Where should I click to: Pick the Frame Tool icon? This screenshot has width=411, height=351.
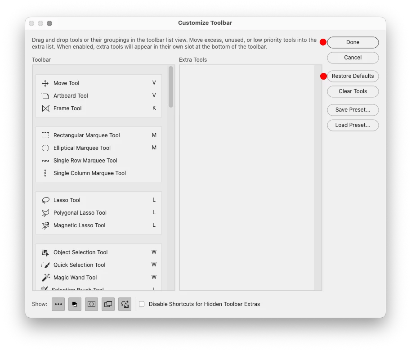(x=45, y=108)
